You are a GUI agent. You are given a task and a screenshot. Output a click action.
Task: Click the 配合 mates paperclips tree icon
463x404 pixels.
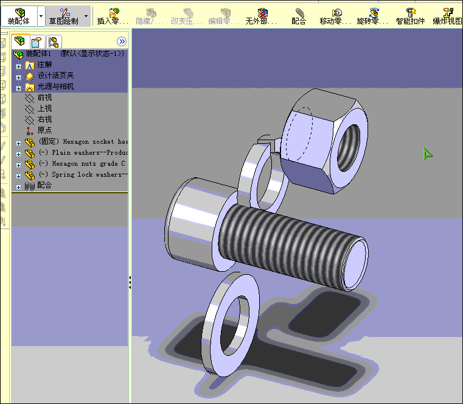coord(30,186)
